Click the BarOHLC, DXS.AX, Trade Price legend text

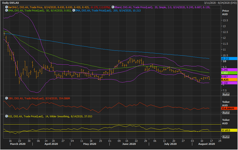59,7
